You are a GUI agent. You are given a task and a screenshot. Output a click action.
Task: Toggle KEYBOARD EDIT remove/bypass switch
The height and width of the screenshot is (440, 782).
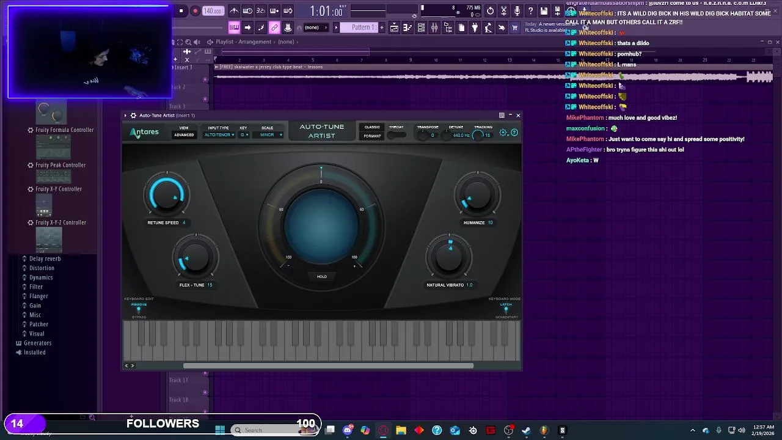coord(139,310)
